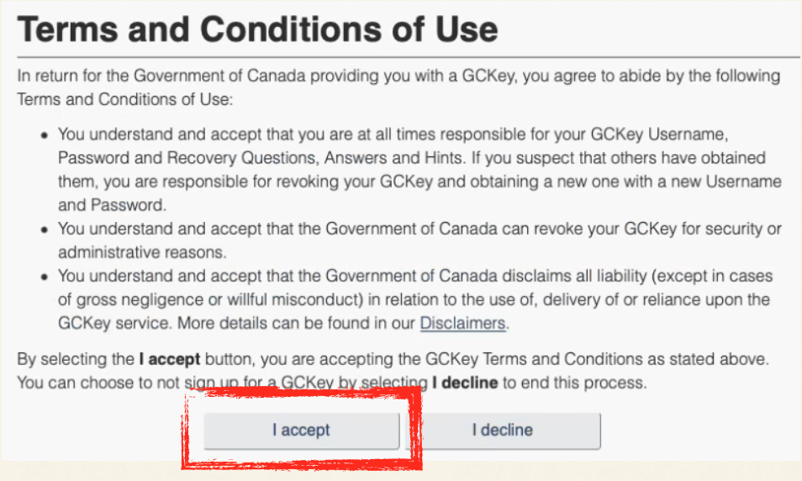Viewport: 802px width, 481px height.
Task: Click the "I accept" button
Action: pyautogui.click(x=301, y=431)
